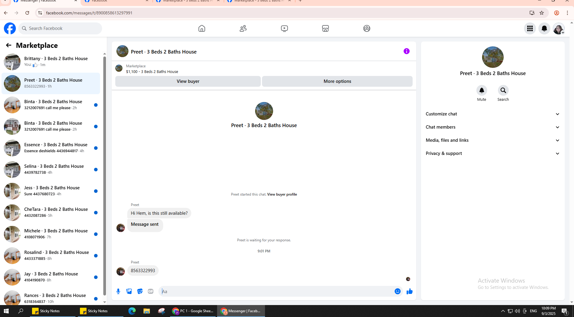
Task: Open the Selina conversation
Action: pos(51,169)
